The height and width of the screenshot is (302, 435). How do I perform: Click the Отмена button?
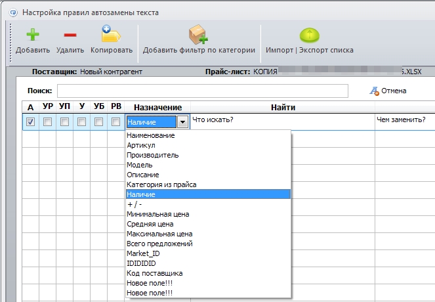tap(388, 91)
